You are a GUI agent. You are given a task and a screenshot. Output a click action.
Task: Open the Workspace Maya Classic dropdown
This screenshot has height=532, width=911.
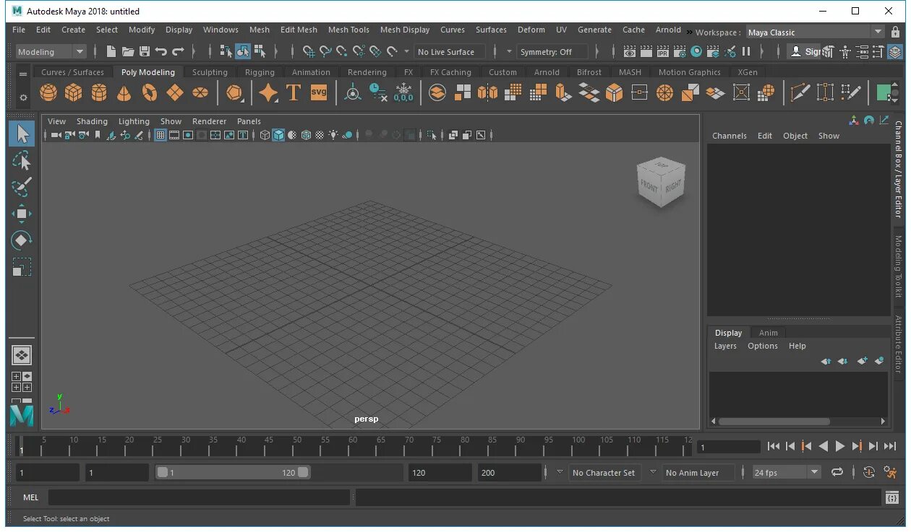pyautogui.click(x=815, y=32)
